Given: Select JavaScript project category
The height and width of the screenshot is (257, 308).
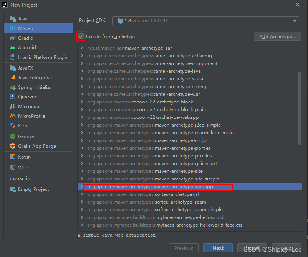Looking at the screenshot, I should (x=21, y=179).
